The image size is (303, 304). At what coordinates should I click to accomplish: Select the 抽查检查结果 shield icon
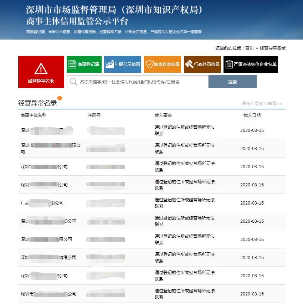click(x=149, y=64)
